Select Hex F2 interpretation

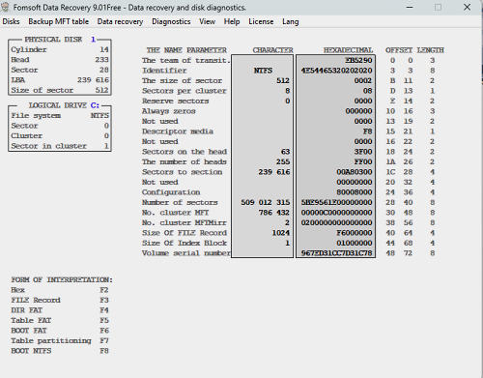60,290
